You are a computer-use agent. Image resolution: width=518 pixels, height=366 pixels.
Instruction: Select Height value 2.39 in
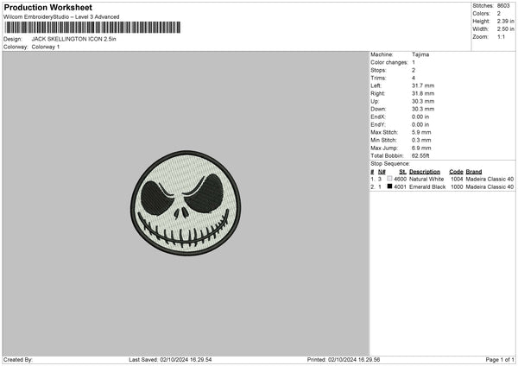[505, 21]
